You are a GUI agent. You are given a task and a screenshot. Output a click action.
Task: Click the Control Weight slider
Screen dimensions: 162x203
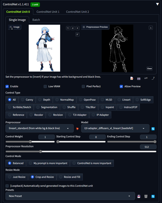coord(30,142)
